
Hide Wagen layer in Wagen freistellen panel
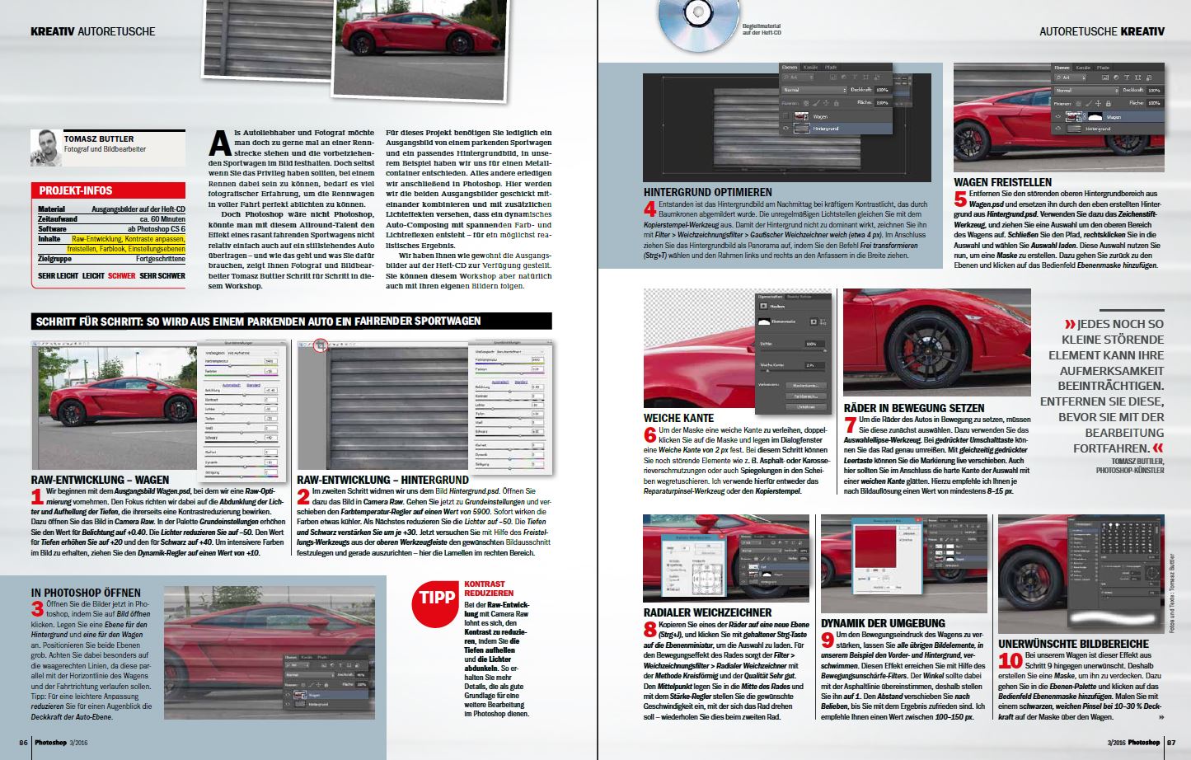pos(1058,116)
